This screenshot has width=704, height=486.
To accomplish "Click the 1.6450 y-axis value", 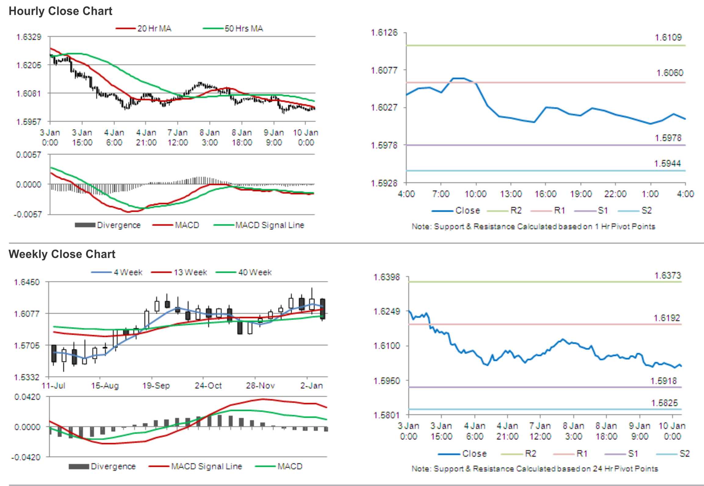I will [x=27, y=282].
